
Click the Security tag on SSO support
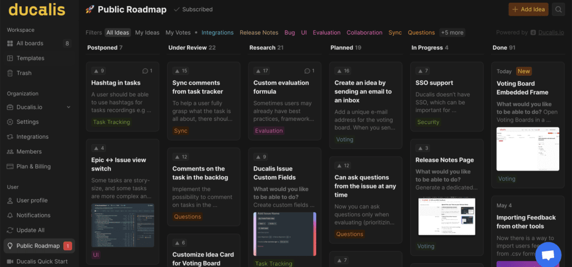pyautogui.click(x=428, y=122)
